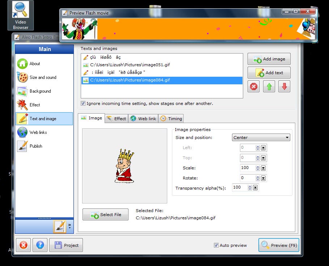Move selected item down with red arrow
329x266 pixels.
tap(284, 87)
